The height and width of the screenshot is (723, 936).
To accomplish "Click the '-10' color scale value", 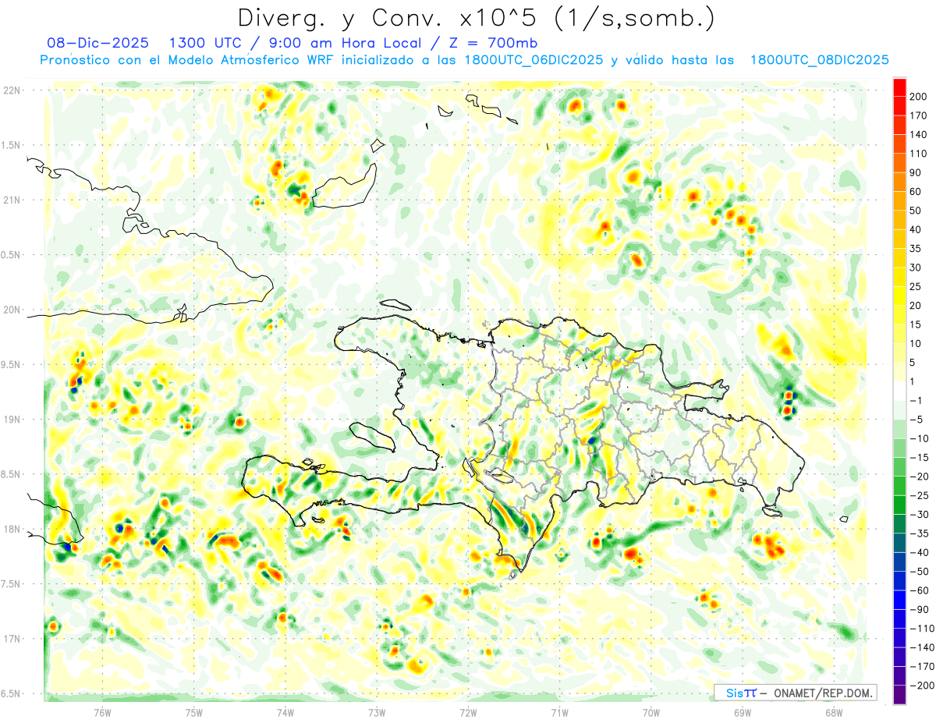I will 920,438.
